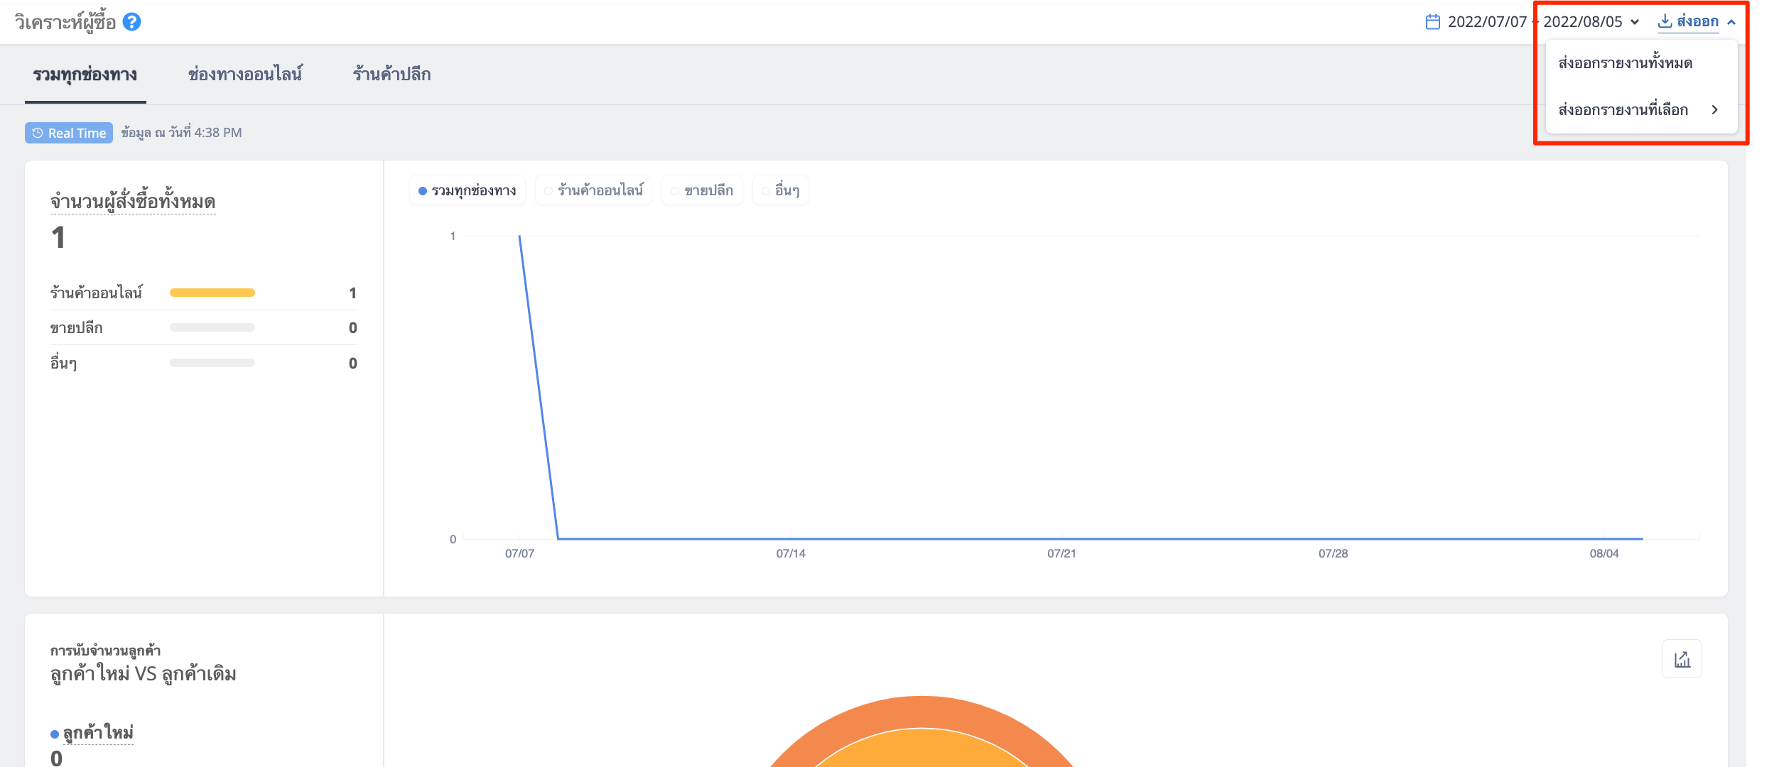
Task: Click the 07/14 axis date label
Action: pos(791,553)
